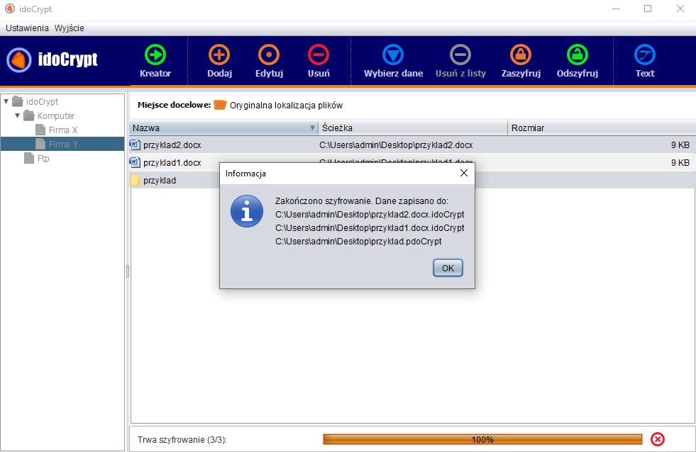Screen dimensions: 696x452
Task: Confirm the dialog with OK
Action: (x=448, y=268)
